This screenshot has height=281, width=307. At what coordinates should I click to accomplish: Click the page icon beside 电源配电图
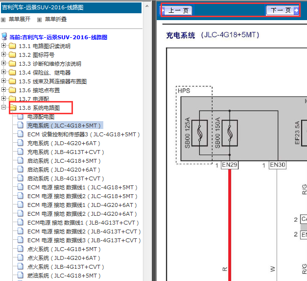(x=21, y=116)
